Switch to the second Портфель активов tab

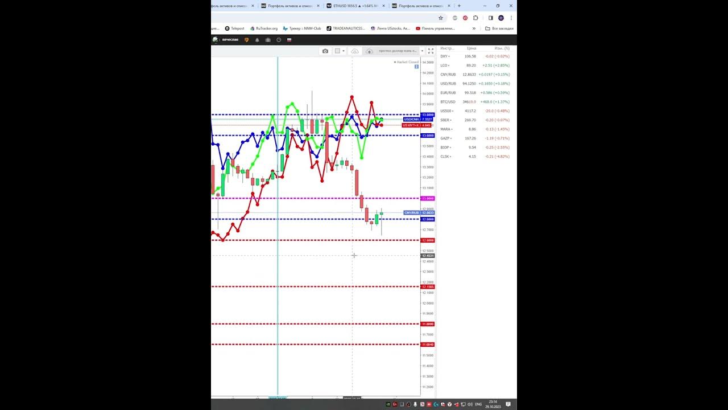coord(290,6)
